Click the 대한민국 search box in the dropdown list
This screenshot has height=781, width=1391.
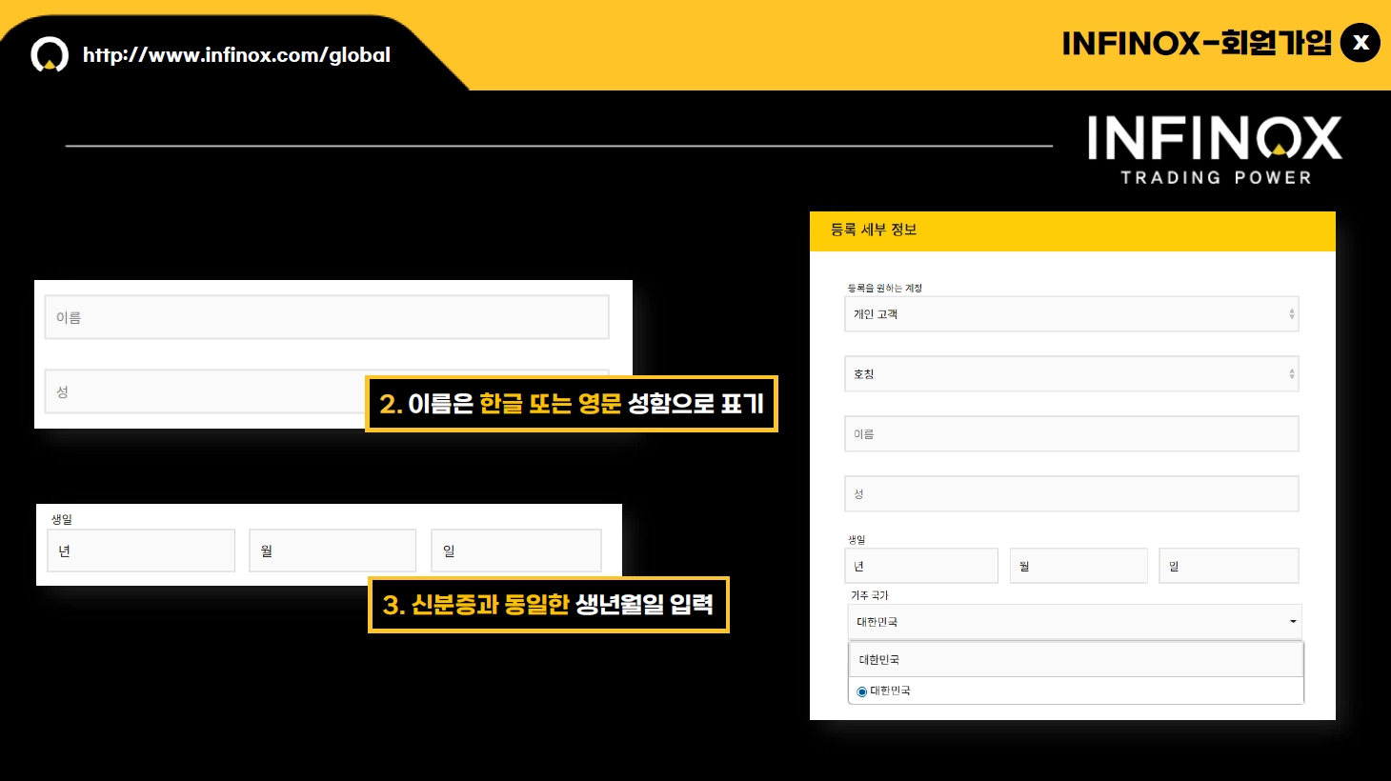(1076, 659)
